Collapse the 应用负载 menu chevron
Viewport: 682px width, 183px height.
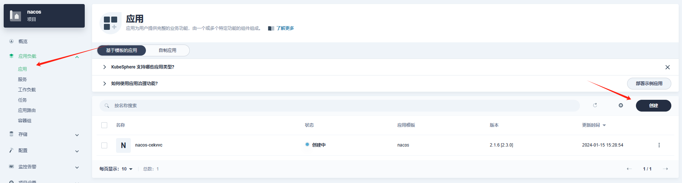[x=77, y=57]
